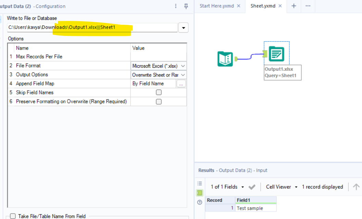Check Take File/Table Name From Field
This screenshot has width=362, height=219.
(13, 216)
